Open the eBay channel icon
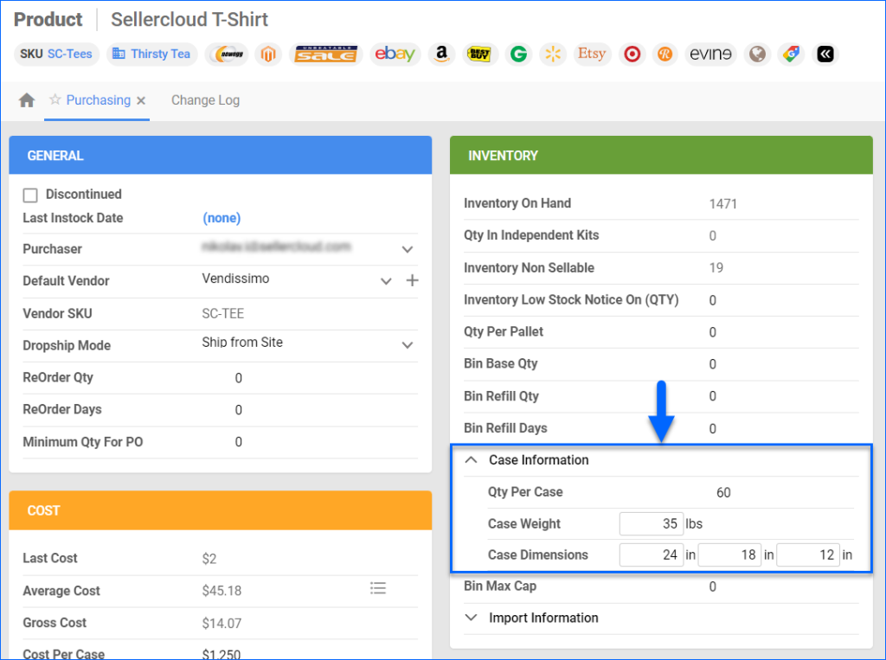Image resolution: width=886 pixels, height=660 pixels. [x=395, y=54]
